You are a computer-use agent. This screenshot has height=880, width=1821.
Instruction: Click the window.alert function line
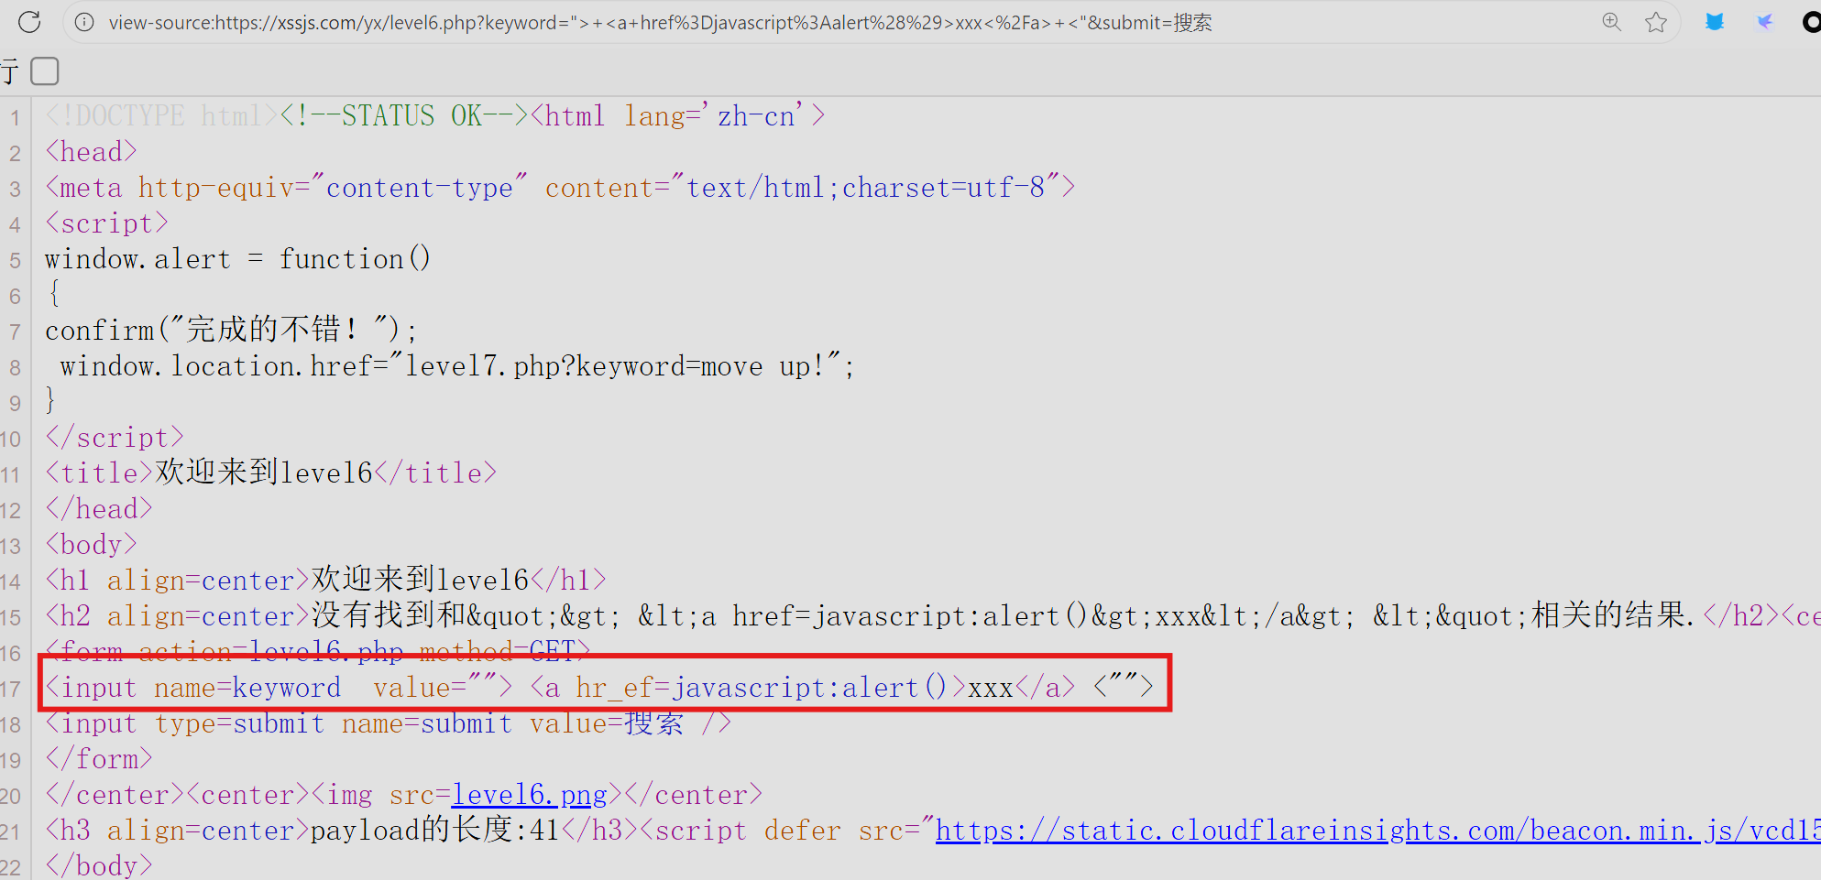[238, 259]
